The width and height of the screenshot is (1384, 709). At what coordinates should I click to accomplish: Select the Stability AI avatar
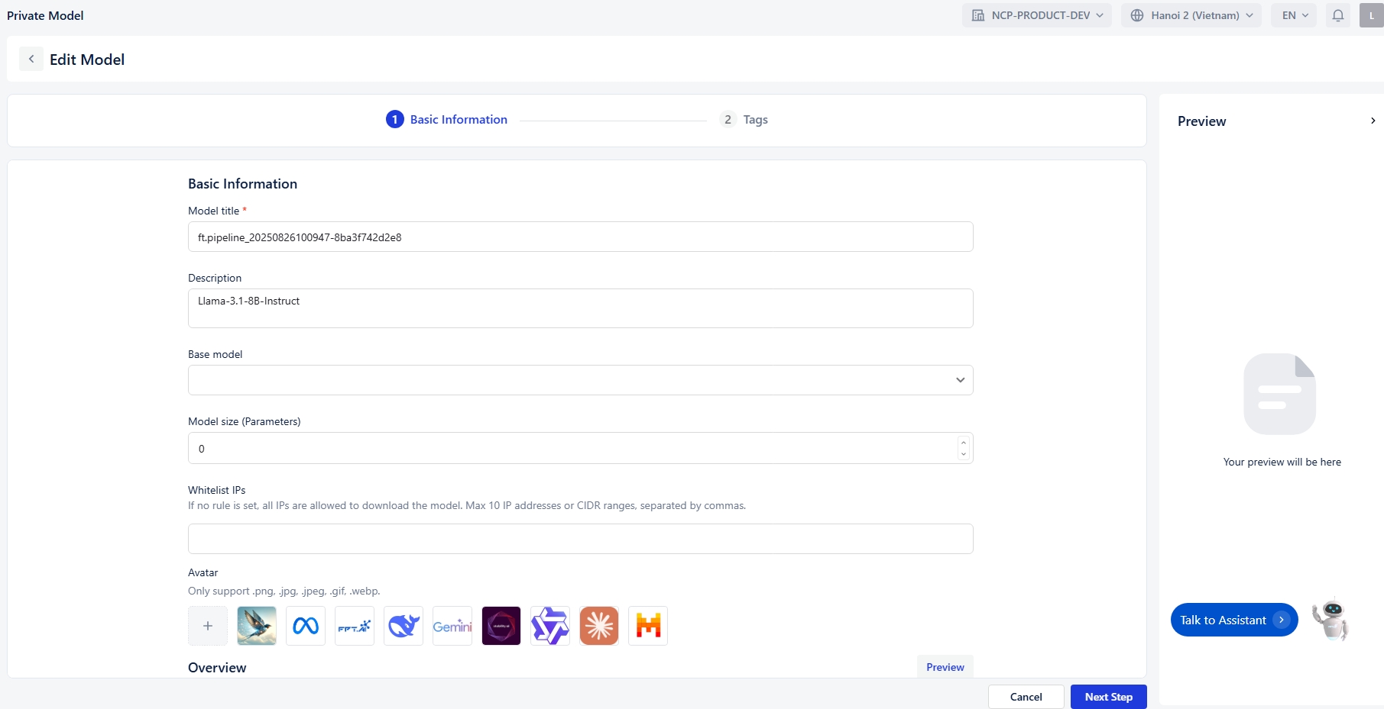(x=501, y=626)
